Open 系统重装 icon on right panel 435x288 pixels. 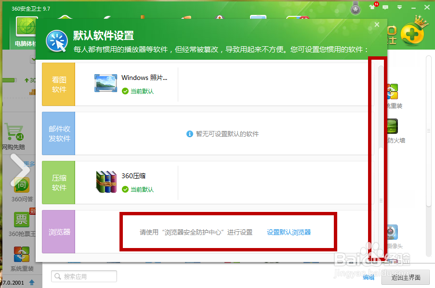[393, 92]
